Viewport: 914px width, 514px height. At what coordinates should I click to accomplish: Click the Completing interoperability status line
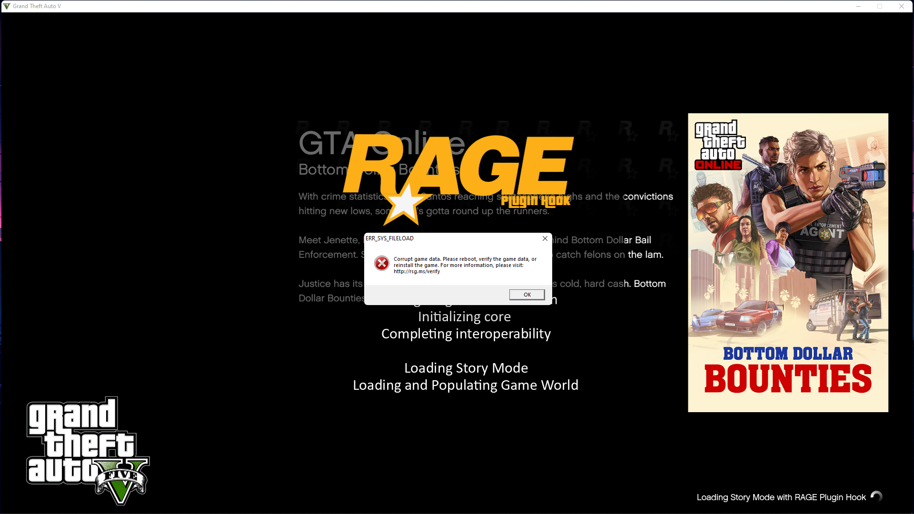coord(466,334)
